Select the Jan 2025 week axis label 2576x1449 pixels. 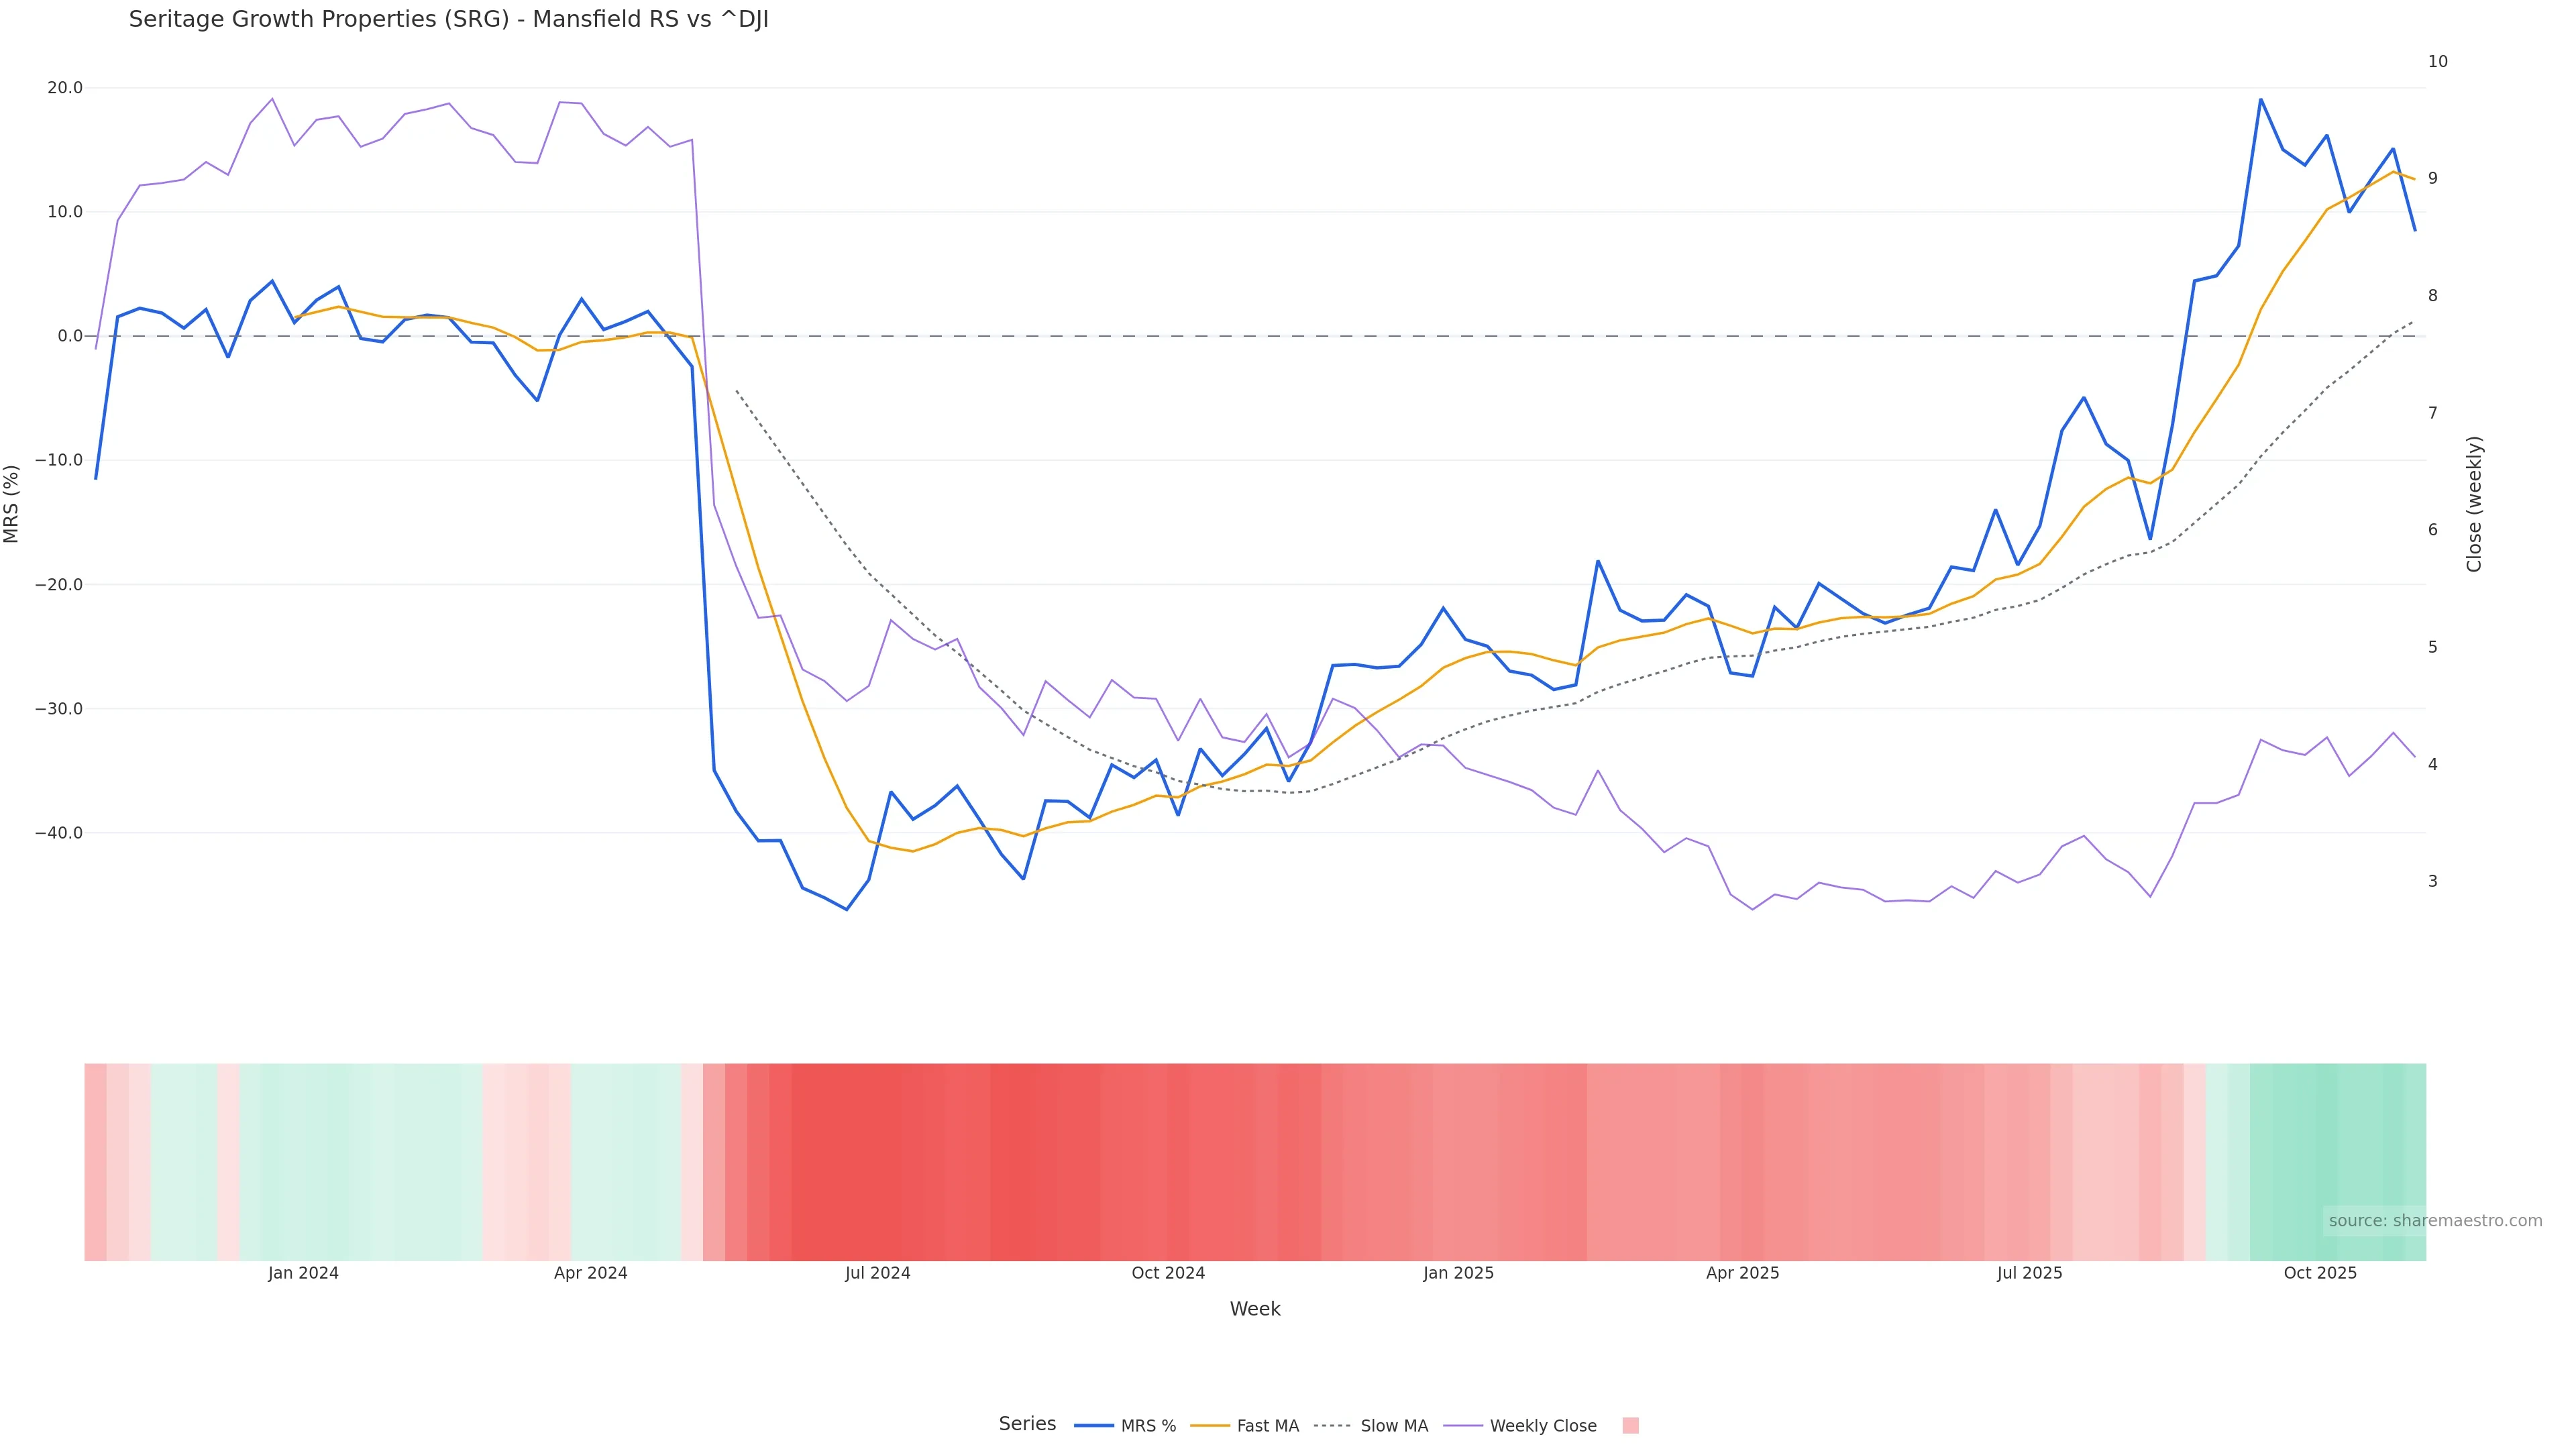pyautogui.click(x=1458, y=1273)
